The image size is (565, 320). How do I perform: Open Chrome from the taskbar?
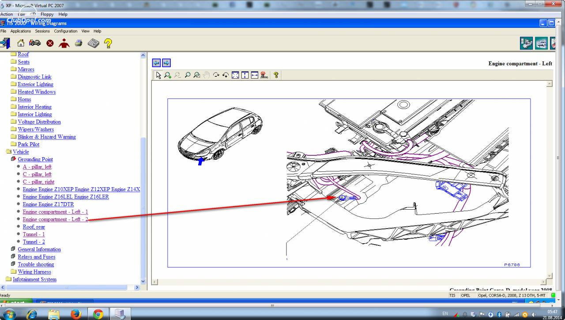pos(98,314)
